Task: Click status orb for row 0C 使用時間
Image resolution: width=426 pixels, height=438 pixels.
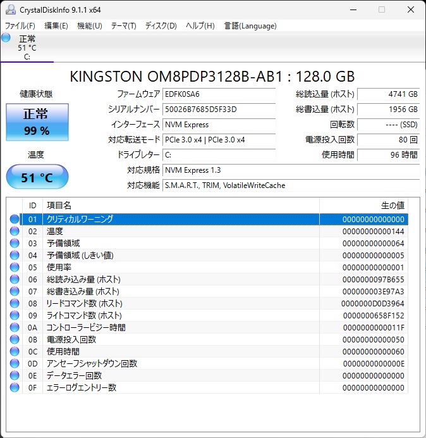Action: coord(15,351)
